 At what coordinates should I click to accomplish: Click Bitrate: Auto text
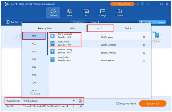click(x=107, y=37)
